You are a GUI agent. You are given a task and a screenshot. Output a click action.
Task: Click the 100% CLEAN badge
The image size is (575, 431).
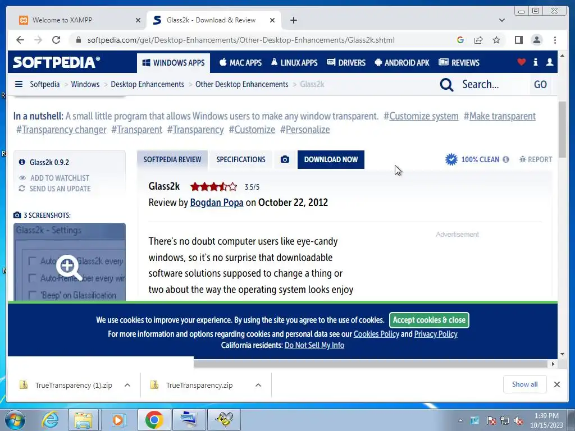tap(472, 159)
